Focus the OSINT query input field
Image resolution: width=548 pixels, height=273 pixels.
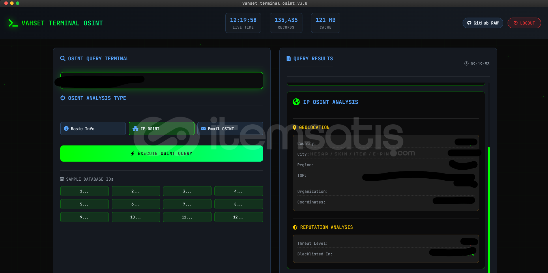(x=162, y=81)
